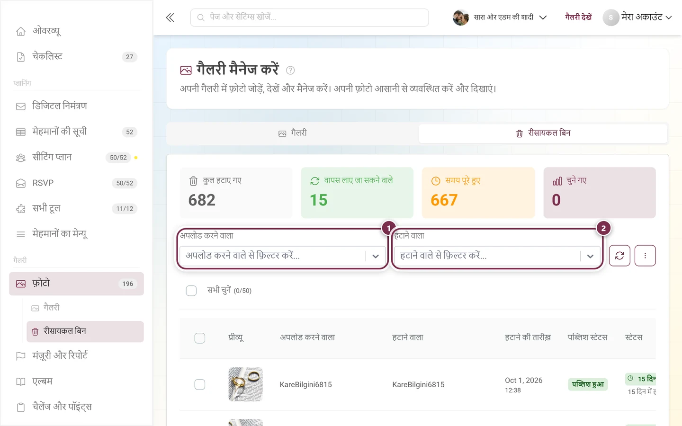Click the refresh icon button next to filters
This screenshot has height=426, width=682.
coord(619,256)
